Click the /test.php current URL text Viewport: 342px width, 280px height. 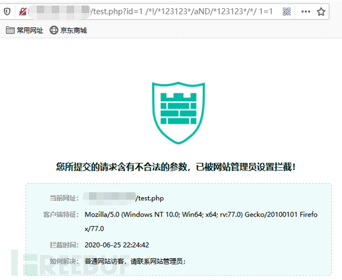[x=150, y=198]
